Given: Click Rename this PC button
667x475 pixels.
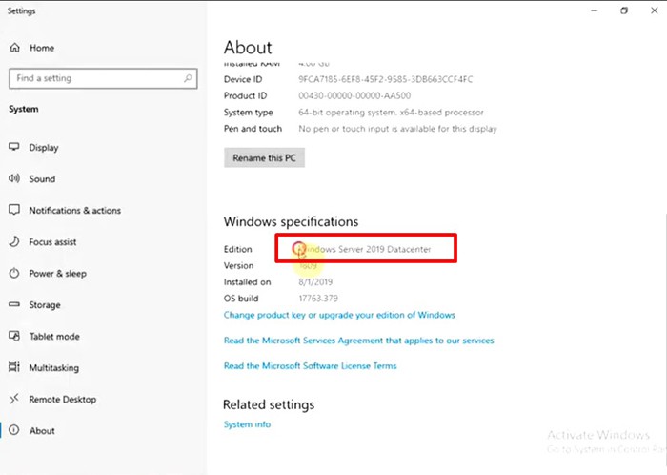Looking at the screenshot, I should click(264, 158).
